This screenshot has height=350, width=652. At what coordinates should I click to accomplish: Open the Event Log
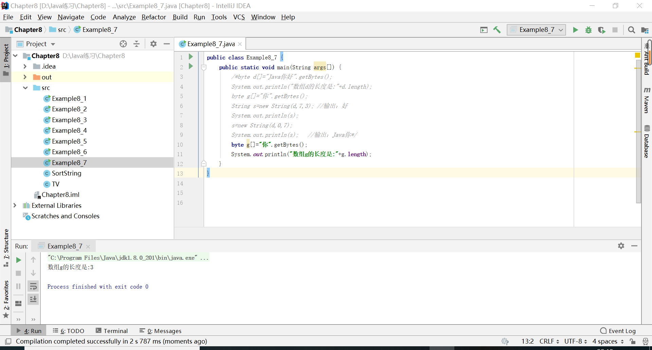[x=618, y=331]
